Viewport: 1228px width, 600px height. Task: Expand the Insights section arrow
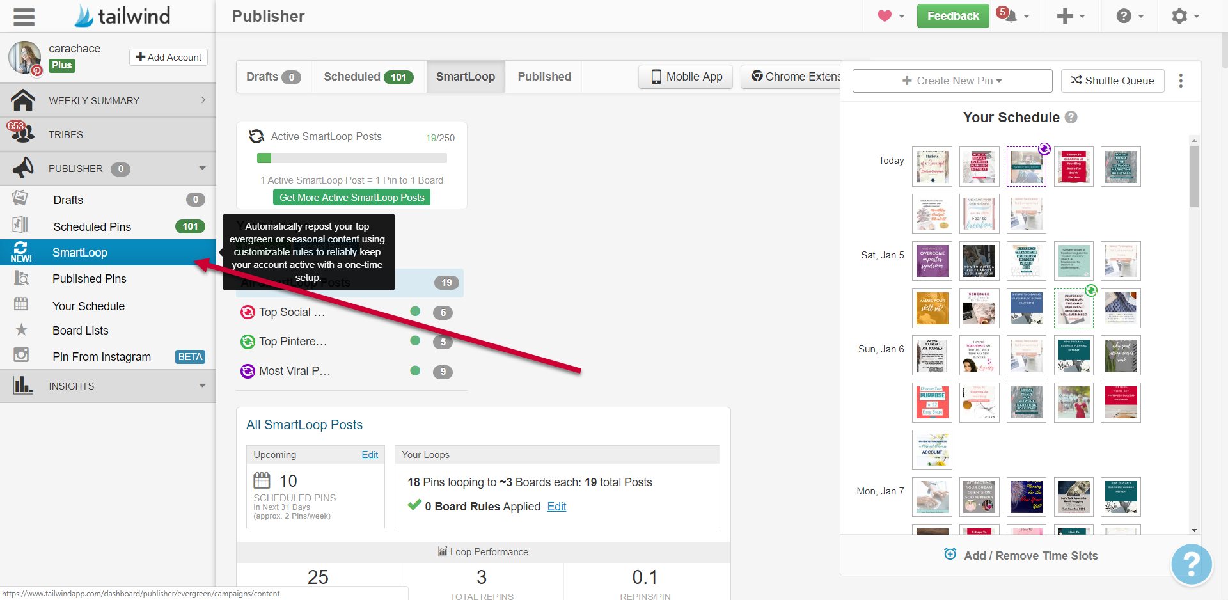coord(203,386)
